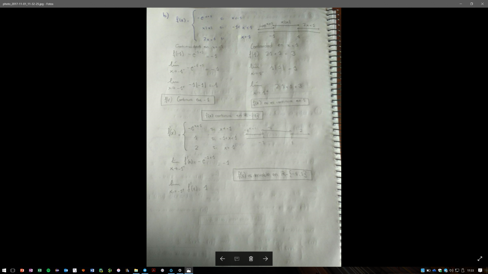
Task: Open Word from the taskbar
Action: pos(92,270)
